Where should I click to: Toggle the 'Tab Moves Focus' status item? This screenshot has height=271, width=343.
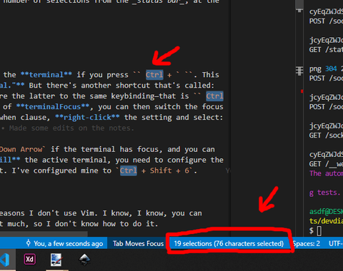tap(139, 243)
